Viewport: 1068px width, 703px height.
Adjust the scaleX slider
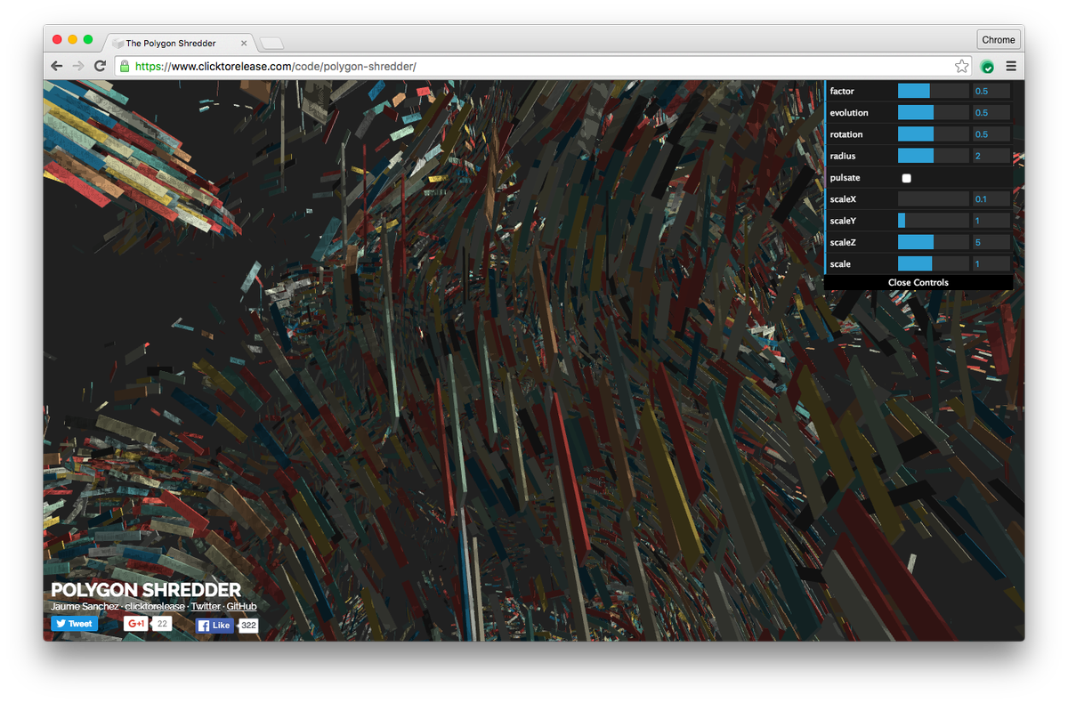coord(933,199)
